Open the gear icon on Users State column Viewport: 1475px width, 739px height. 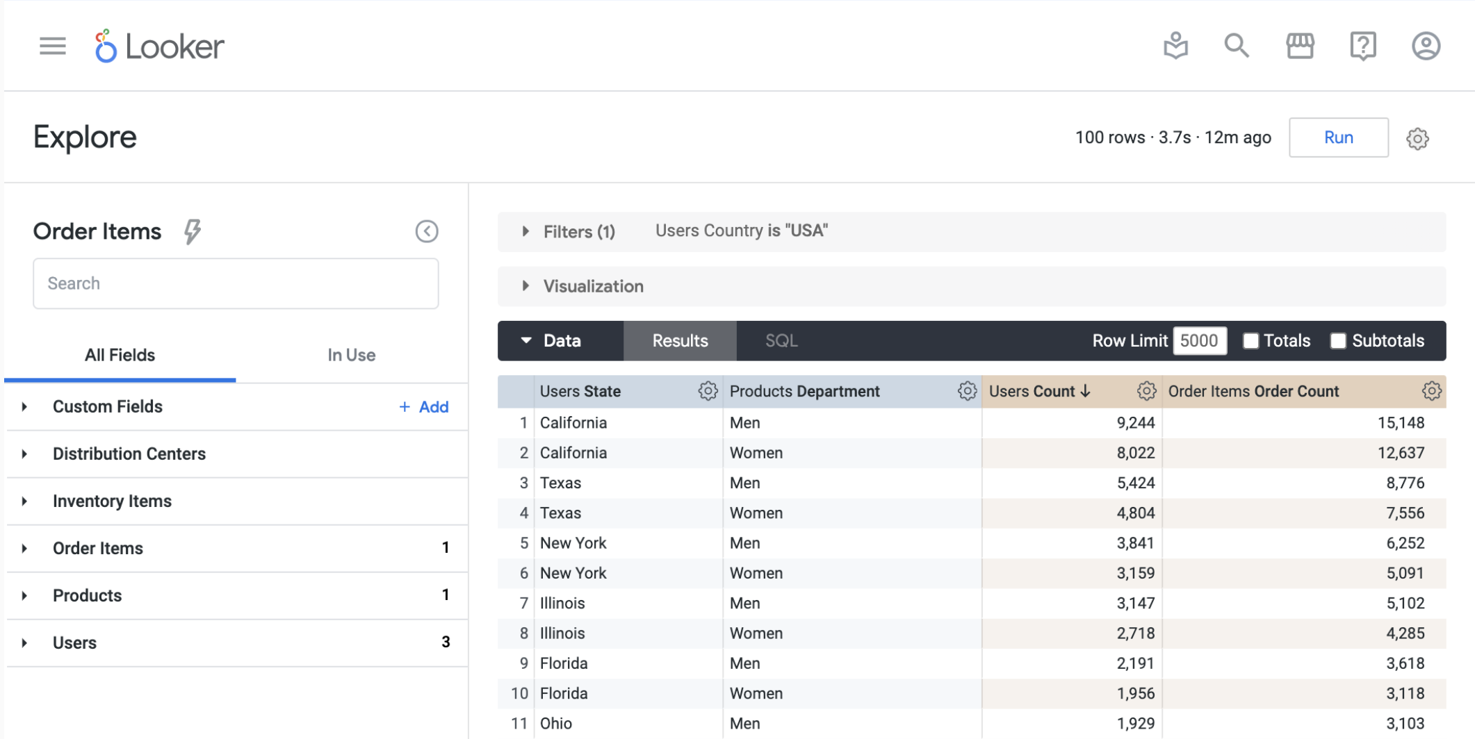pyautogui.click(x=708, y=391)
